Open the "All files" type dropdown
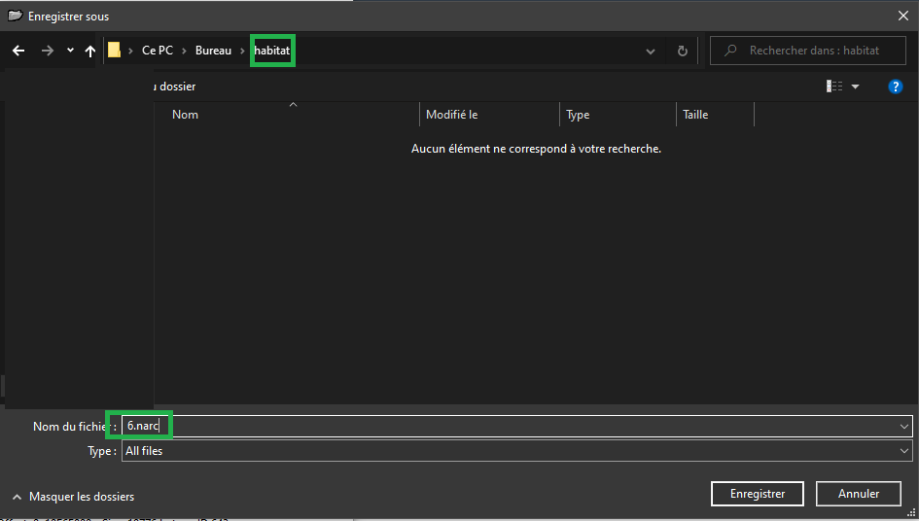 pos(904,451)
